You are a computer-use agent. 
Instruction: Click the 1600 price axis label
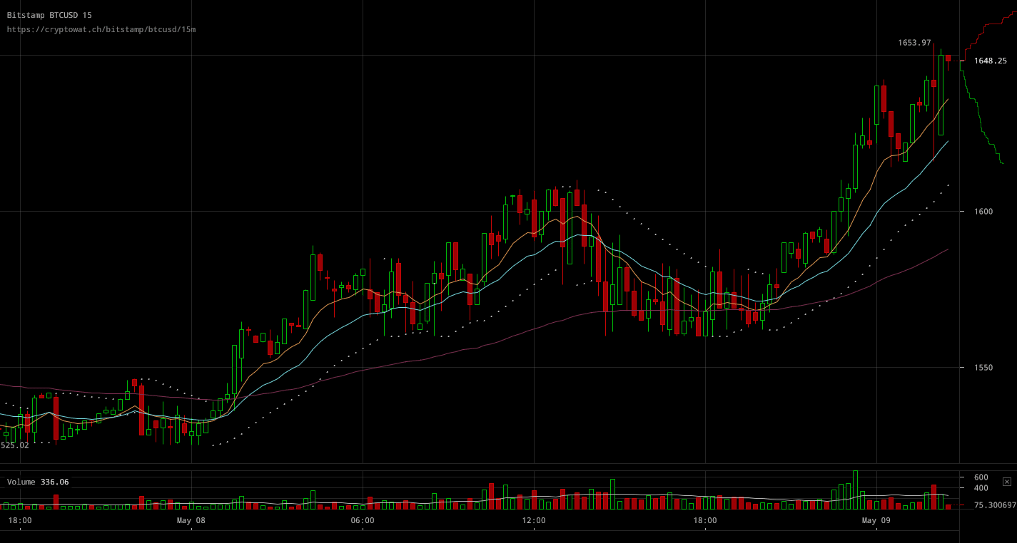(984, 212)
